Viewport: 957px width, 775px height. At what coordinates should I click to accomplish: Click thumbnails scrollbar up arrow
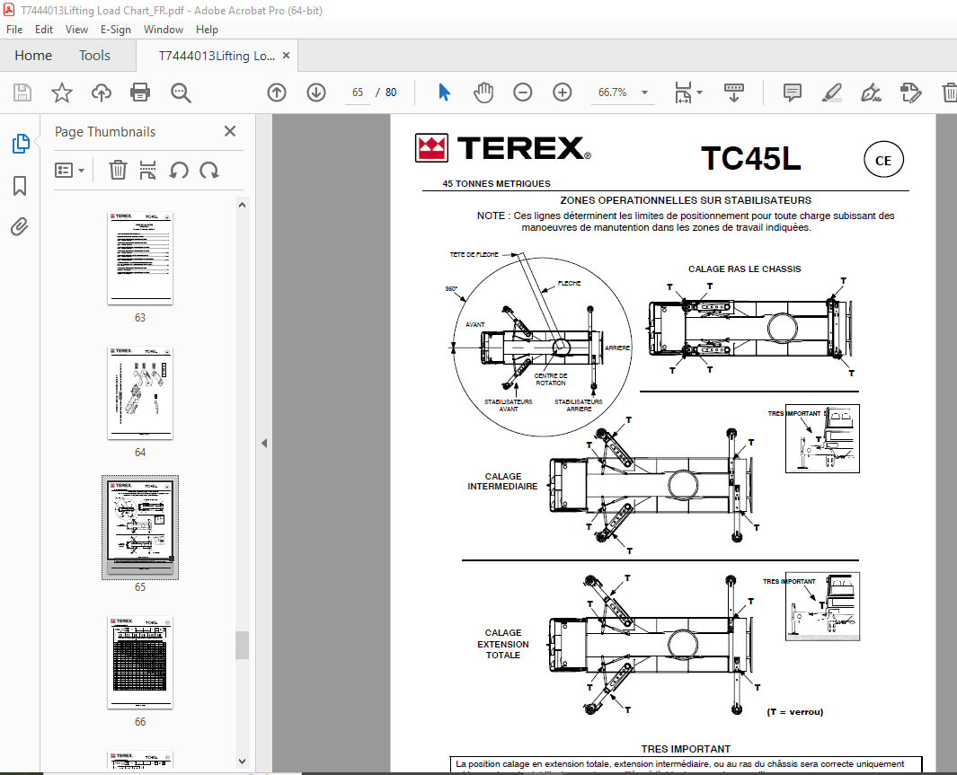pos(242,205)
